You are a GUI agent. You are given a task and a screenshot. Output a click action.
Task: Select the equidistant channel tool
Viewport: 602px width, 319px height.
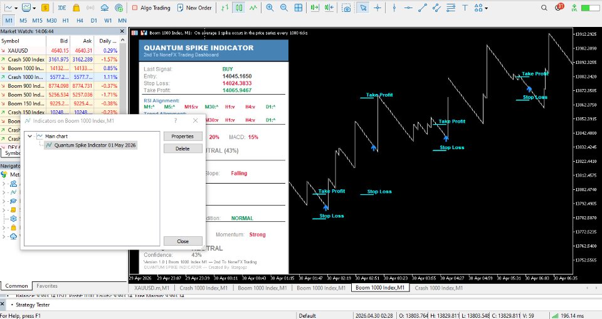click(436, 8)
